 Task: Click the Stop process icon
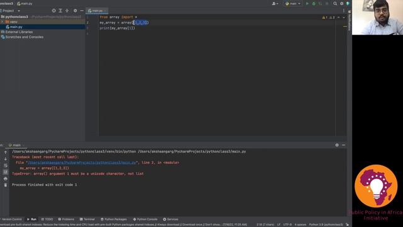[327, 4]
